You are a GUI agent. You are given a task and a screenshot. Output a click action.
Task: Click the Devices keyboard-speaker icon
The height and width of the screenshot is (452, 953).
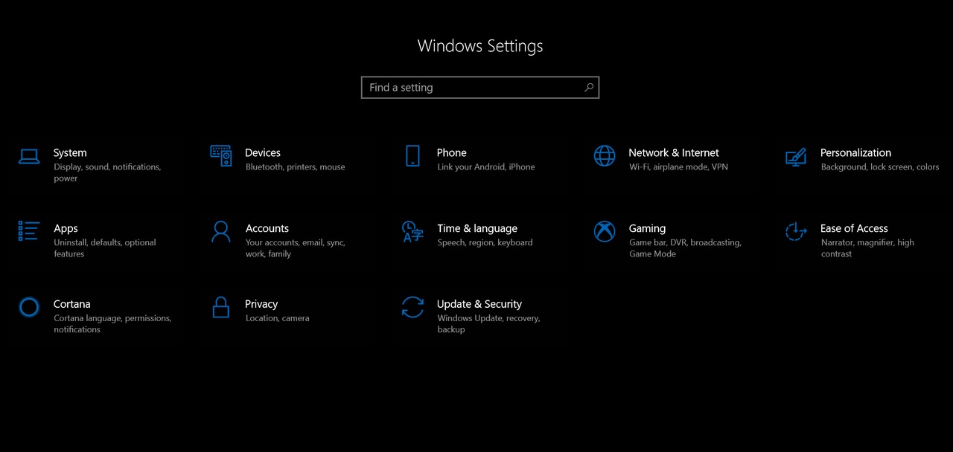221,155
